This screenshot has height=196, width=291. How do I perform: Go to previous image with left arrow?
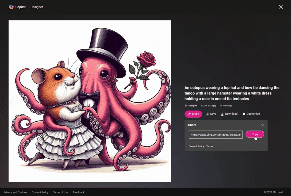pyautogui.click(x=12, y=102)
